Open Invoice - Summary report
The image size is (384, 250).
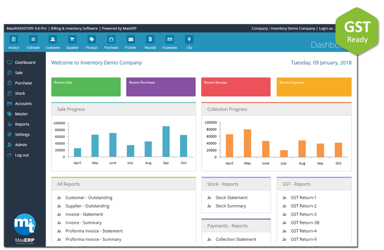click(84, 223)
